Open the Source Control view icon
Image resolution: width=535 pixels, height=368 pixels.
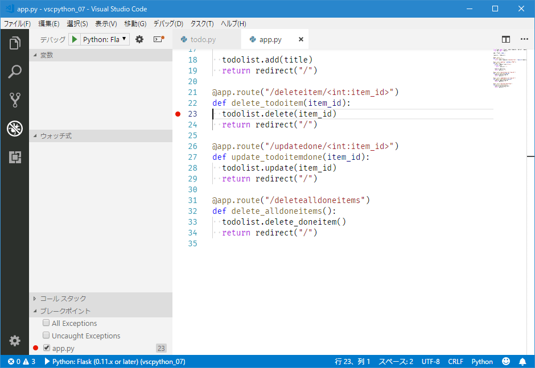[x=15, y=100]
